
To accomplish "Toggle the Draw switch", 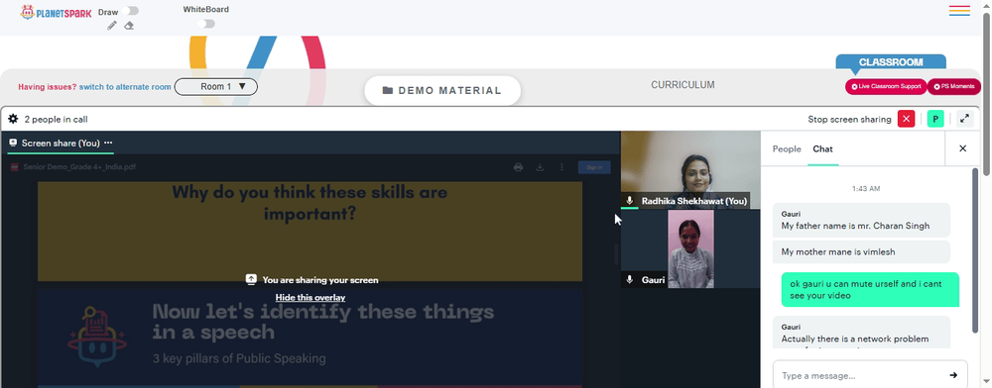I will (132, 11).
